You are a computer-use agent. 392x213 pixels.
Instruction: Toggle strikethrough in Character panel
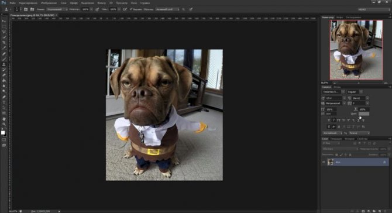tap(363, 120)
